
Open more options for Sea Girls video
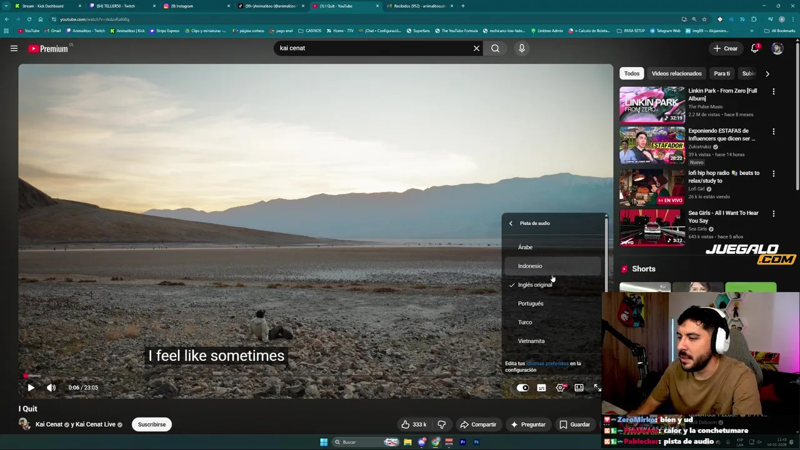tap(774, 214)
